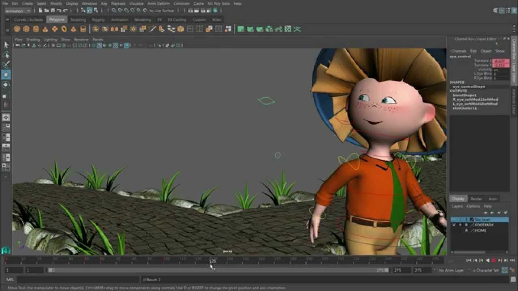This screenshot has height=291, width=518.
Task: Open the Show menu in the Channel Box
Action: (500, 51)
